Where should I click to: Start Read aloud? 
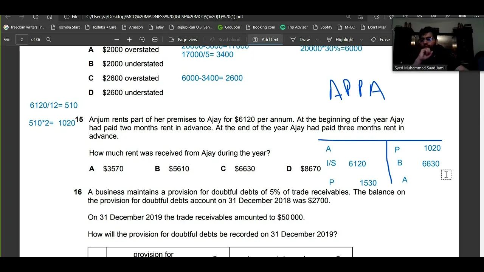click(225, 39)
